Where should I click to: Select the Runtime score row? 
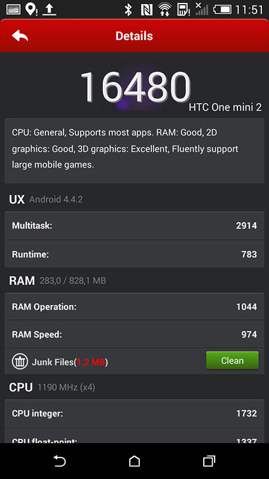[134, 254]
